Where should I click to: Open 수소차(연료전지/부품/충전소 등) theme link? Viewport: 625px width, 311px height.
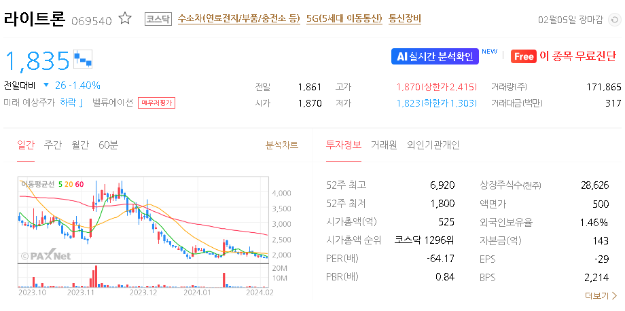pyautogui.click(x=238, y=19)
